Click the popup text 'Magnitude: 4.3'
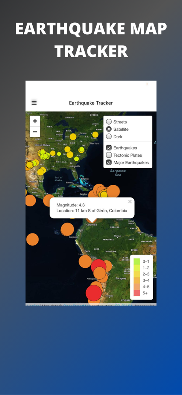The image size is (182, 395). pyautogui.click(x=71, y=205)
